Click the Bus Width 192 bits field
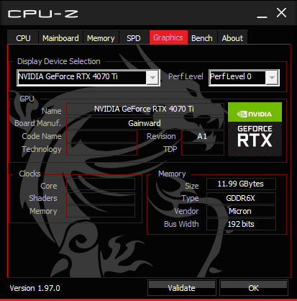 [241, 224]
